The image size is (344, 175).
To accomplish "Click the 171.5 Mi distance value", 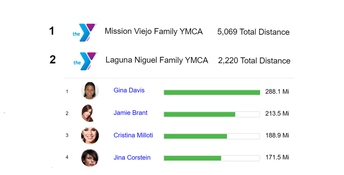I will click(277, 157).
